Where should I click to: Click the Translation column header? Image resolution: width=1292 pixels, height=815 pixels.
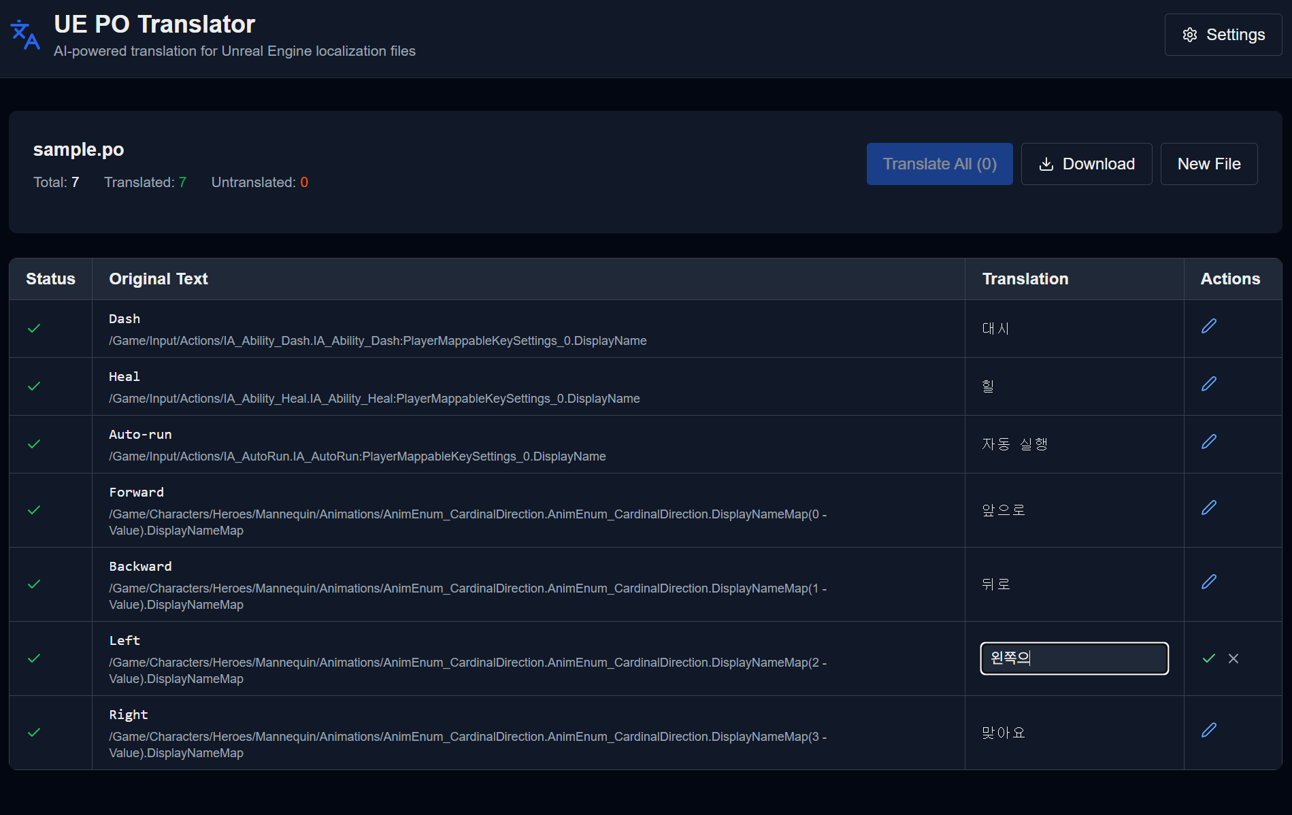[x=1025, y=279]
